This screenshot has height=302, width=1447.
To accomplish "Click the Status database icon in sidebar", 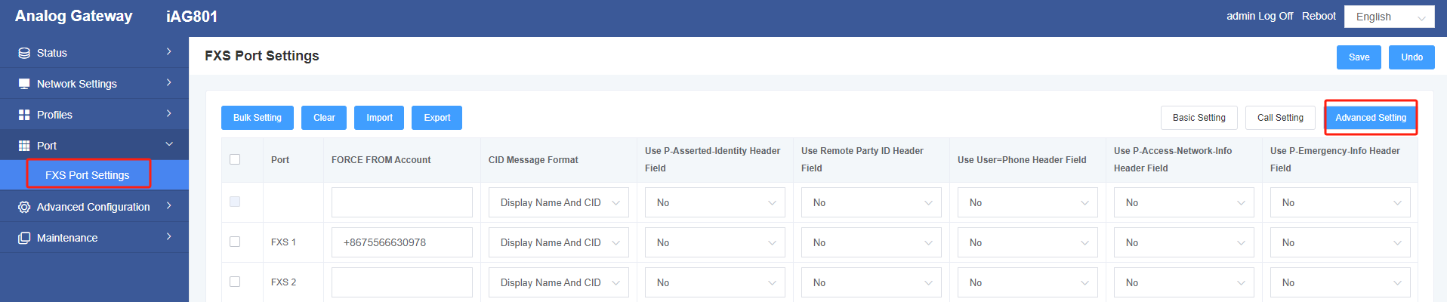I will (24, 53).
